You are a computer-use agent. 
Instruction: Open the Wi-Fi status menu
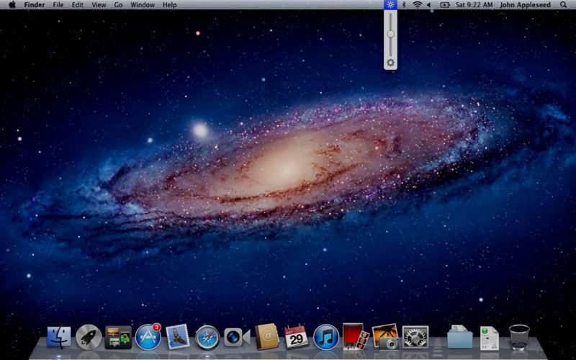click(x=417, y=4)
